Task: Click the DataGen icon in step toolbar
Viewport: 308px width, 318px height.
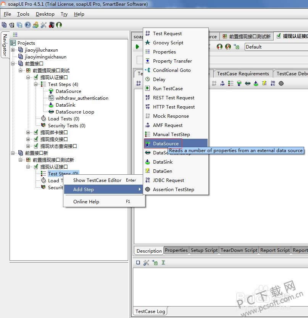Action: (264, 83)
